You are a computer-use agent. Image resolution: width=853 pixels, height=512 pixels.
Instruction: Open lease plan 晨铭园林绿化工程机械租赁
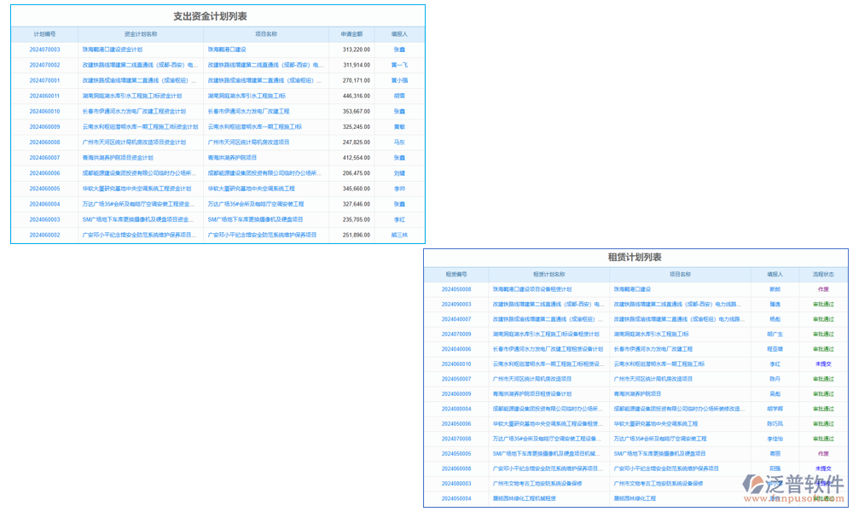(525, 498)
